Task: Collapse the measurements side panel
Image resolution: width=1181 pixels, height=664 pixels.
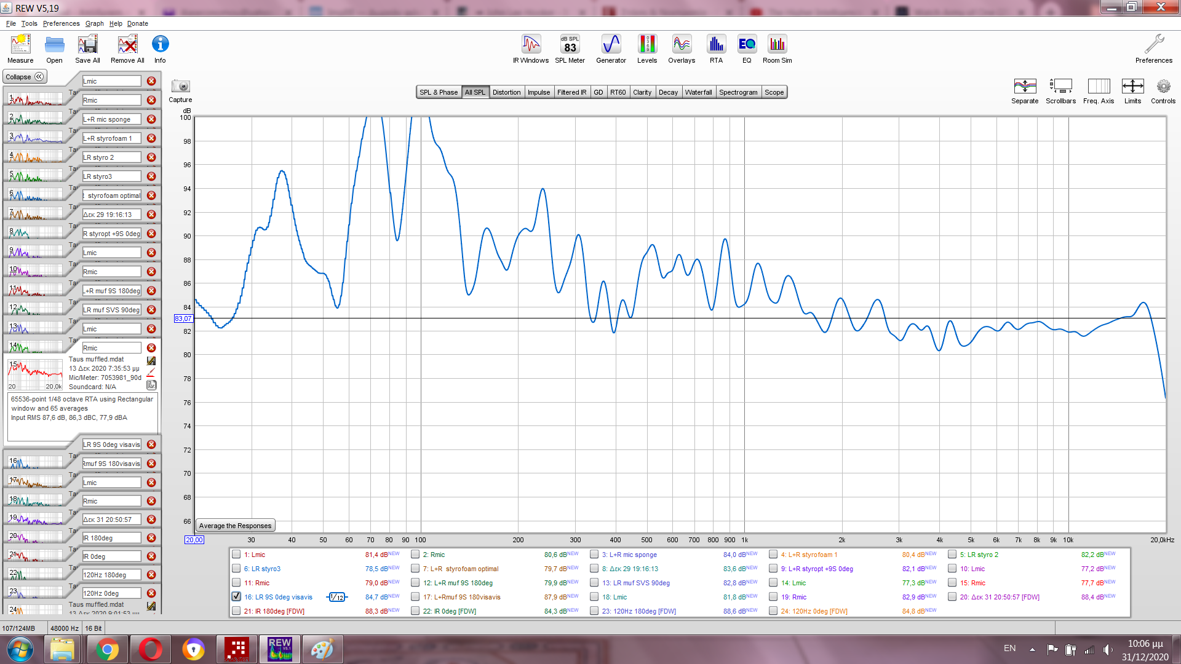Action: 25,77
